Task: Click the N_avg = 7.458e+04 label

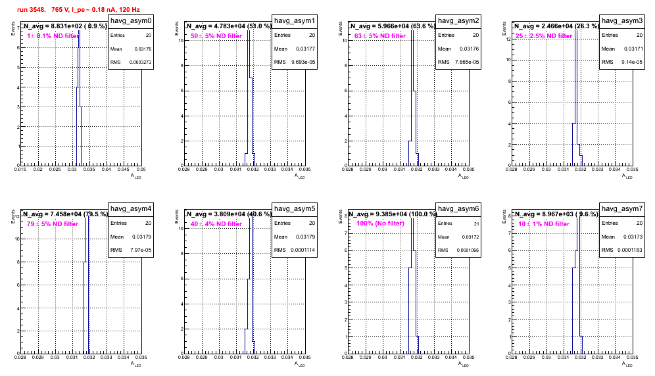Action: 65,214
